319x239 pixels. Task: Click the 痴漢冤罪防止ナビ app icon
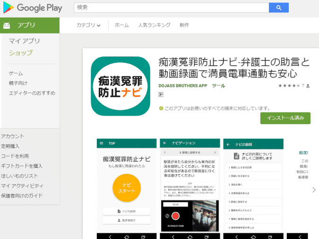point(121,86)
